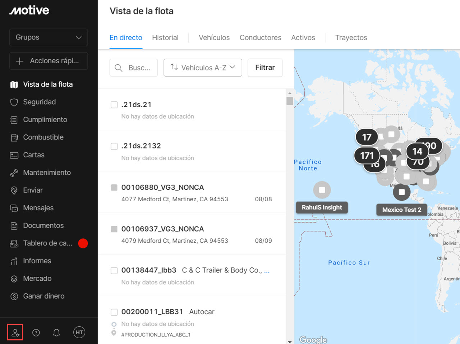Click the Cumplimiento list icon
The image size is (460, 344).
pos(14,120)
